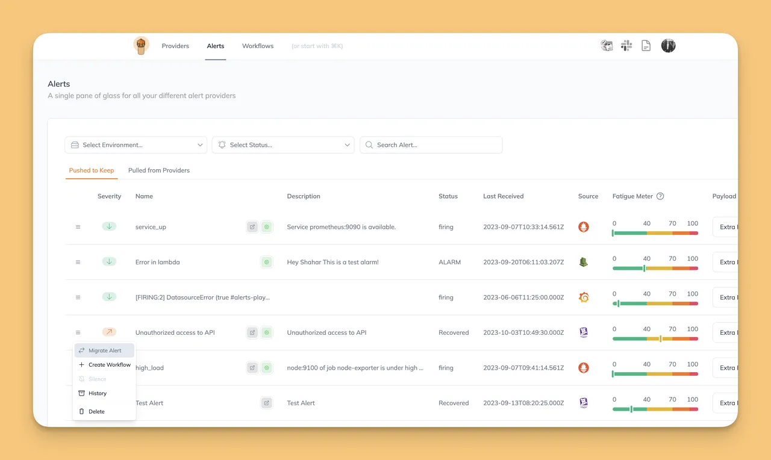Click the green workflow icon for Error in lambda
This screenshot has height=460, width=771.
point(267,262)
